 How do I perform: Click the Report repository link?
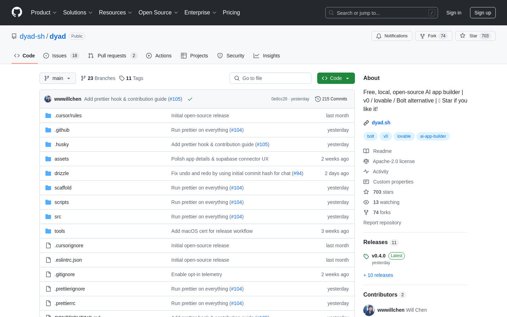tap(382, 223)
